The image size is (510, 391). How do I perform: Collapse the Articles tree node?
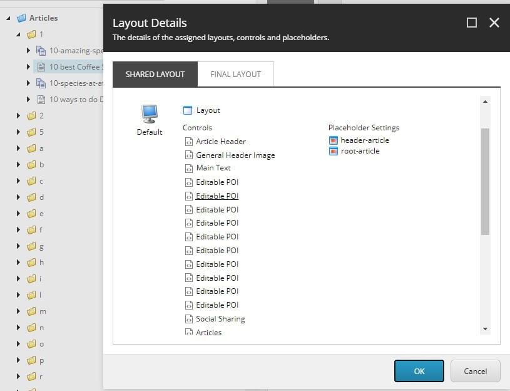(x=8, y=18)
